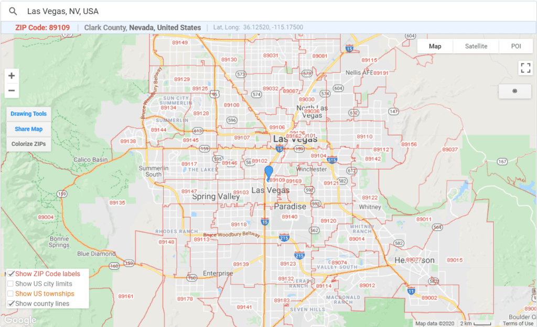Click the I-15 highway shield near Paradise

pos(265,222)
